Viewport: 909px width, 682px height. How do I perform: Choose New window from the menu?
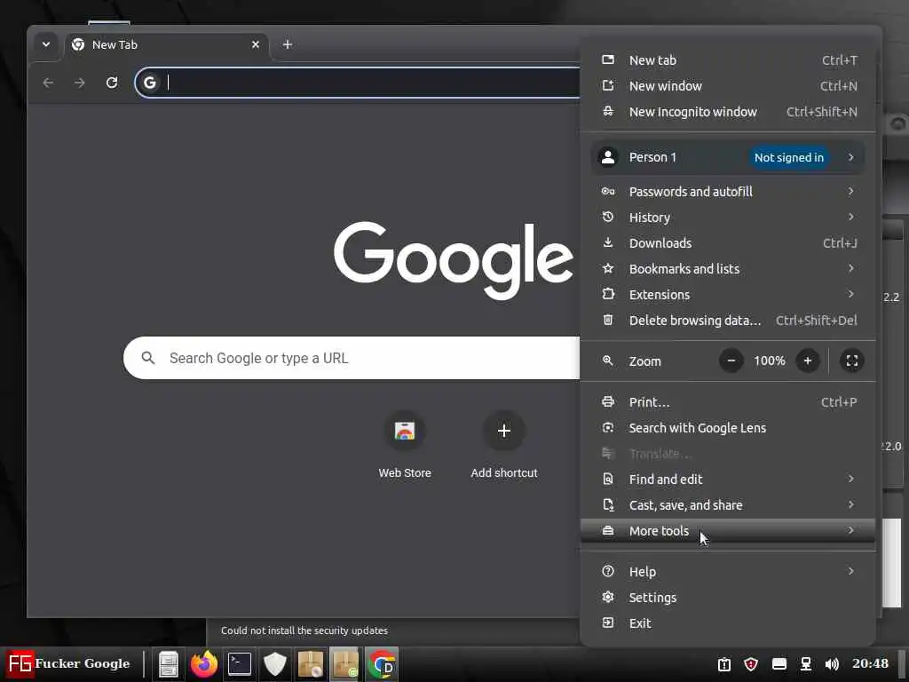728,86
